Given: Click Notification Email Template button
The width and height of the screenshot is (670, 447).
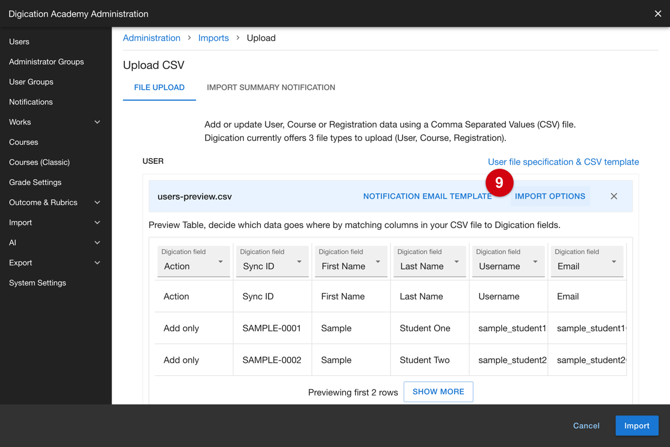Looking at the screenshot, I should tap(427, 197).
